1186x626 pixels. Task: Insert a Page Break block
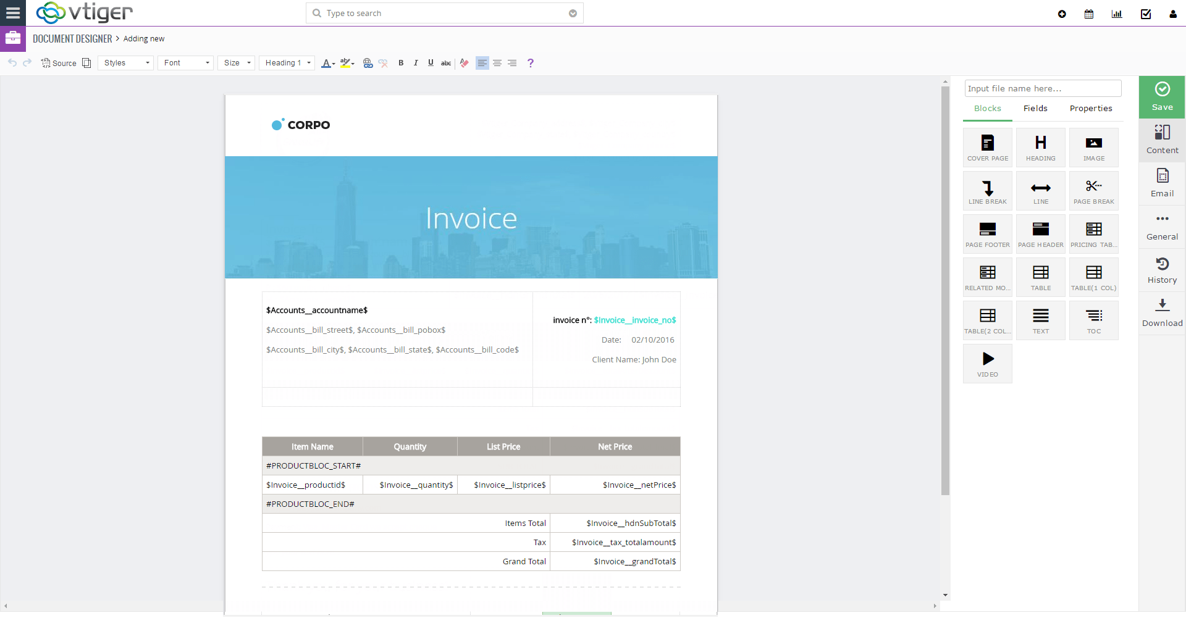pos(1093,190)
